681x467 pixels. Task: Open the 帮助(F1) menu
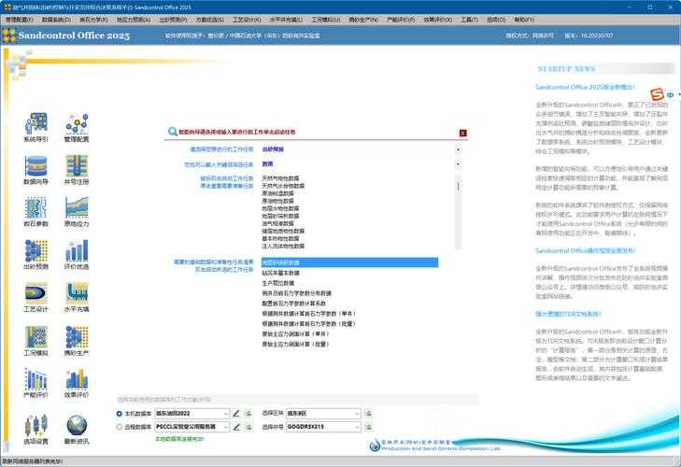coord(524,20)
